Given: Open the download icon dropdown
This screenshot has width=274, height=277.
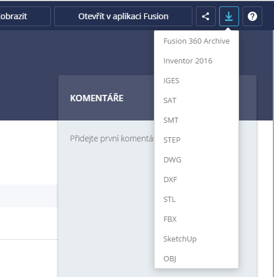Looking at the screenshot, I should pos(229,16).
